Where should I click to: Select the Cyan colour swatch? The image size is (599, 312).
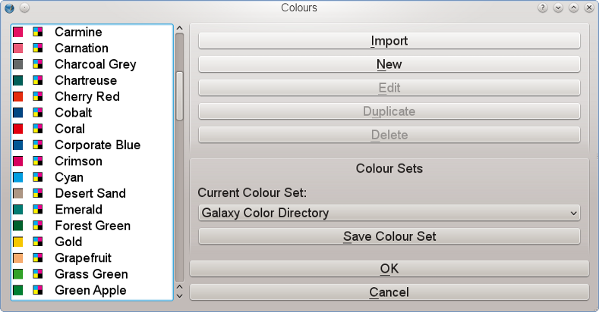(18, 177)
